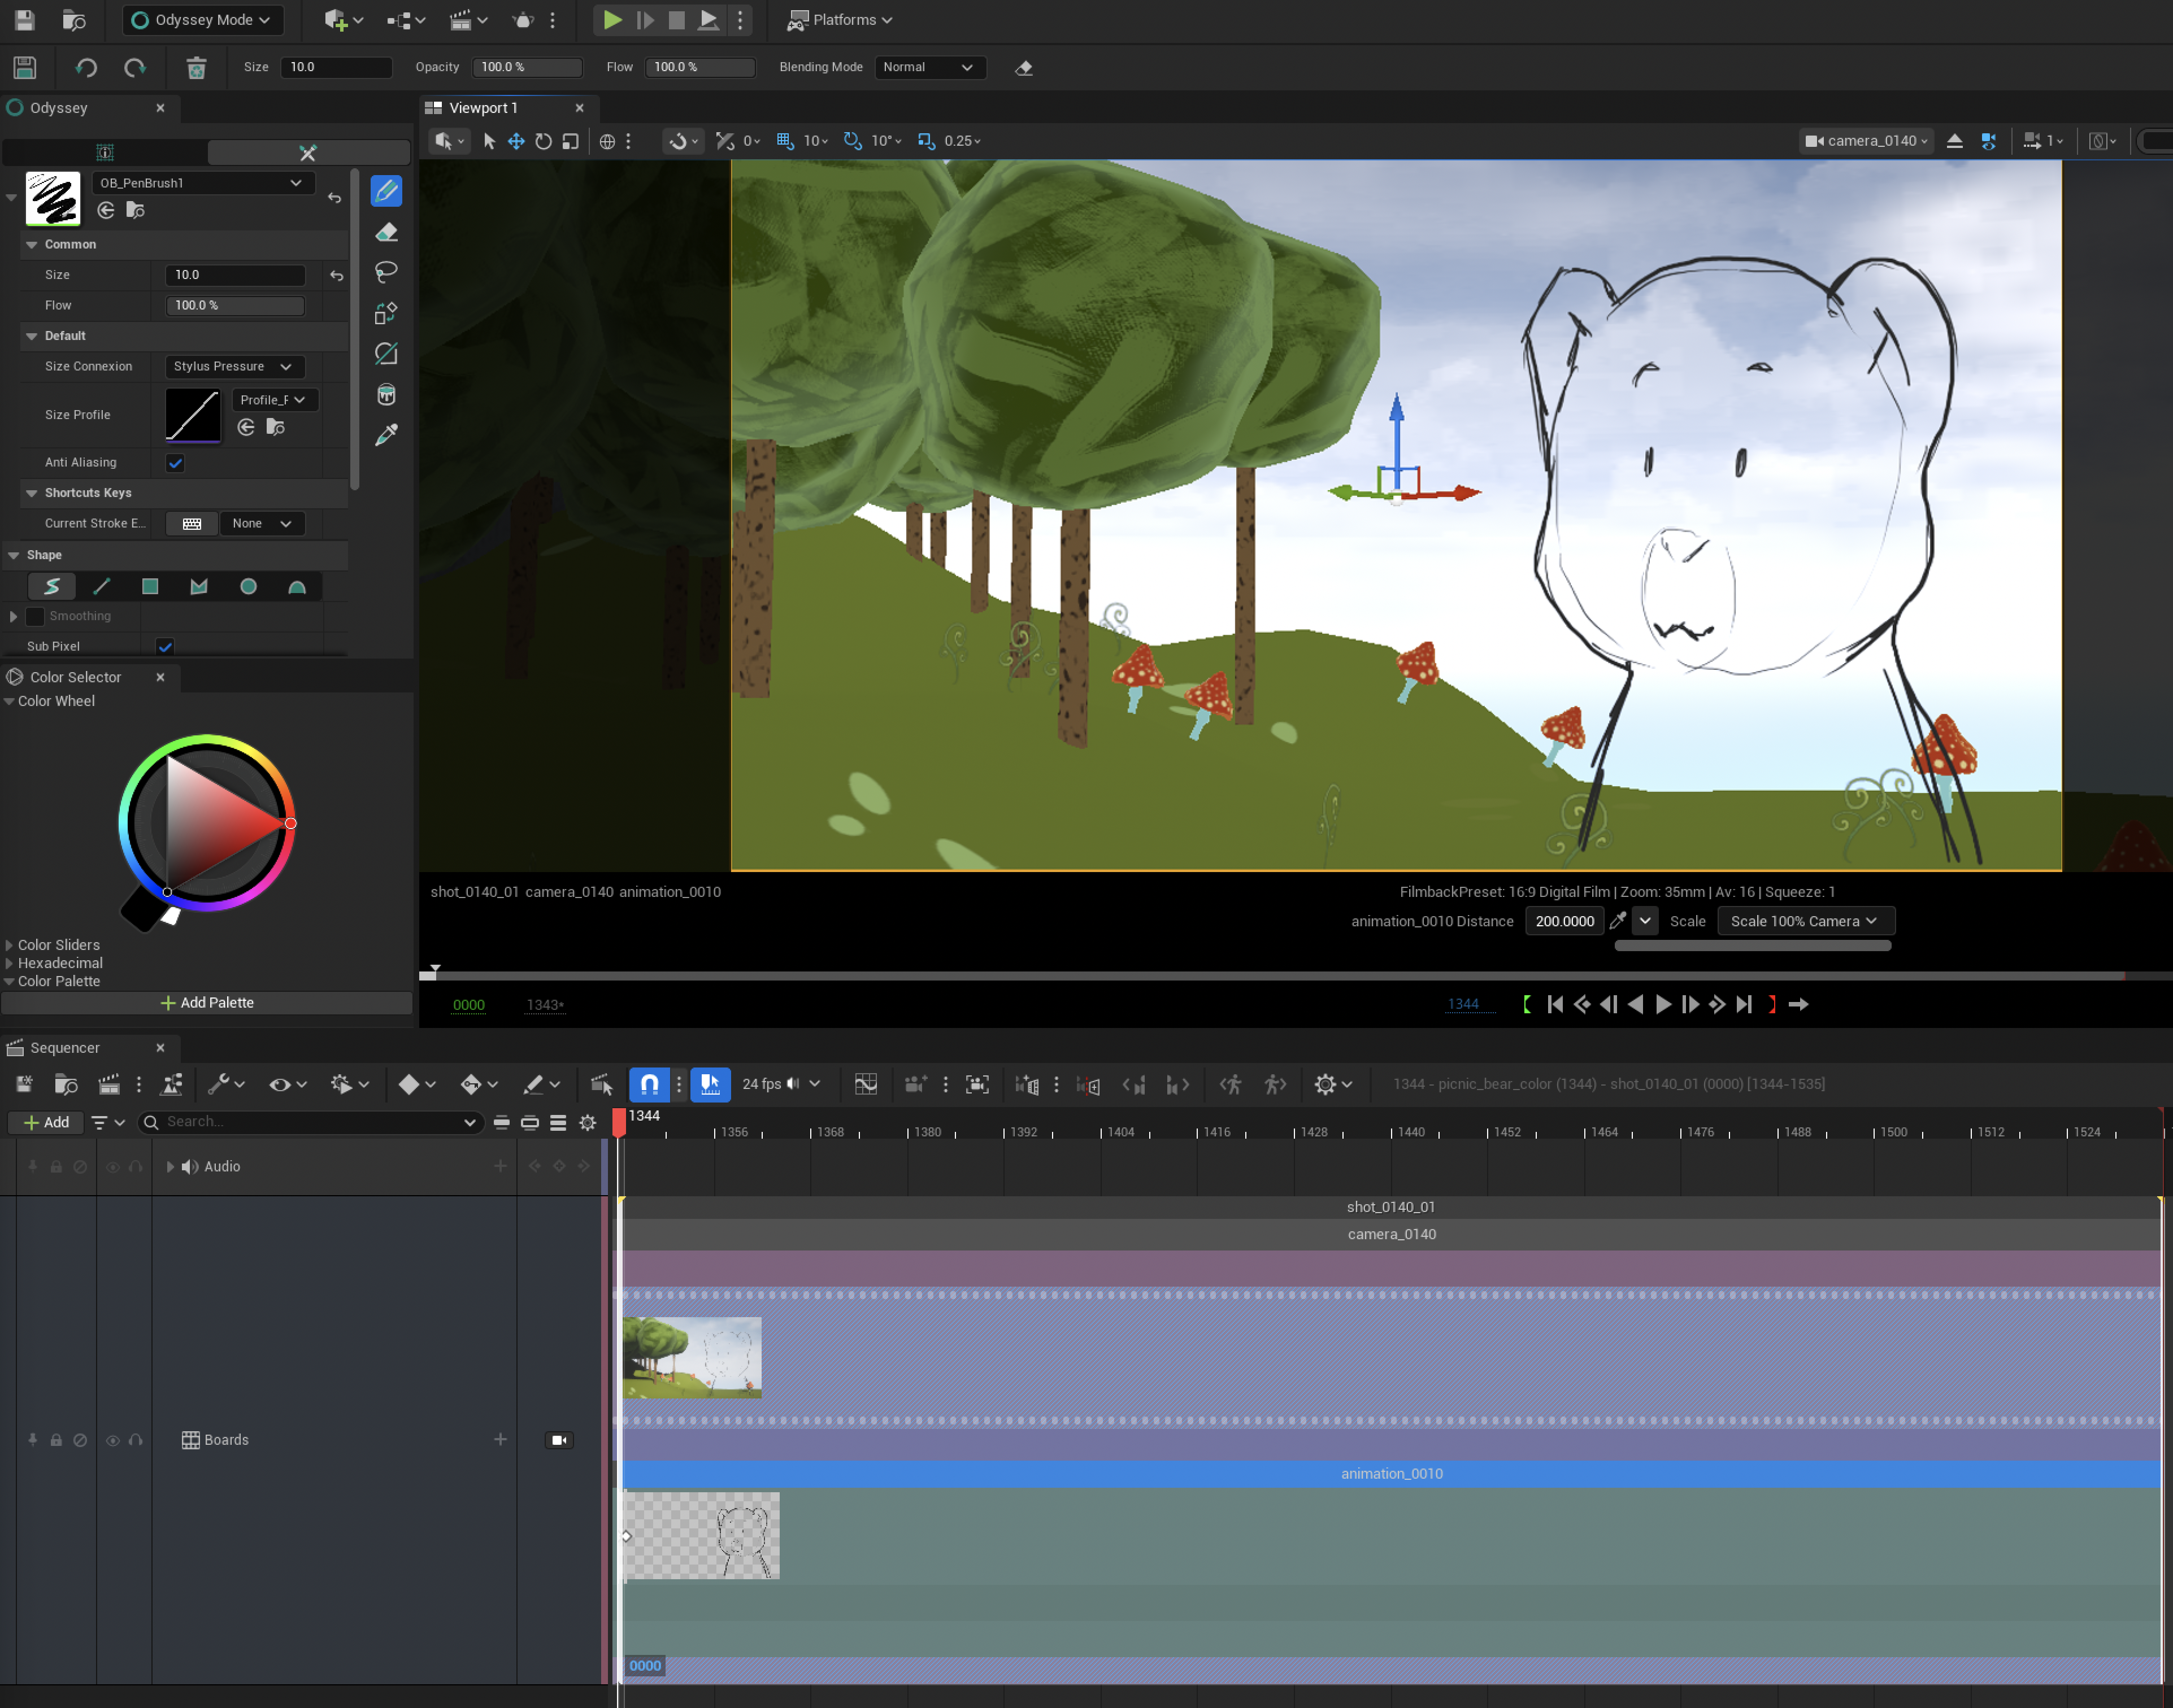Select the eraser tool in side toolbar
2173x1708 pixels.
(x=386, y=232)
